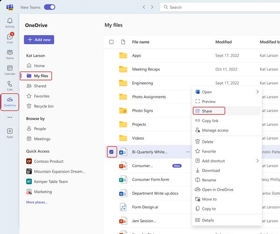The image size is (280, 234).
Task: Click the Consumer Form.form file icon
Action: tap(123, 180)
